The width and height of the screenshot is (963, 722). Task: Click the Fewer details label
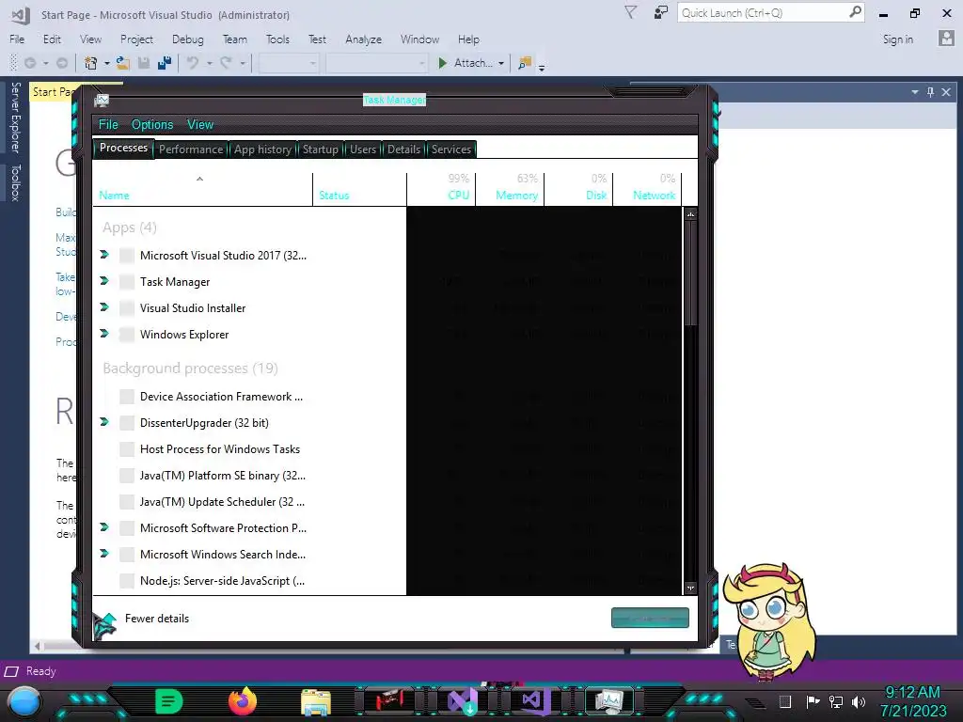click(157, 619)
